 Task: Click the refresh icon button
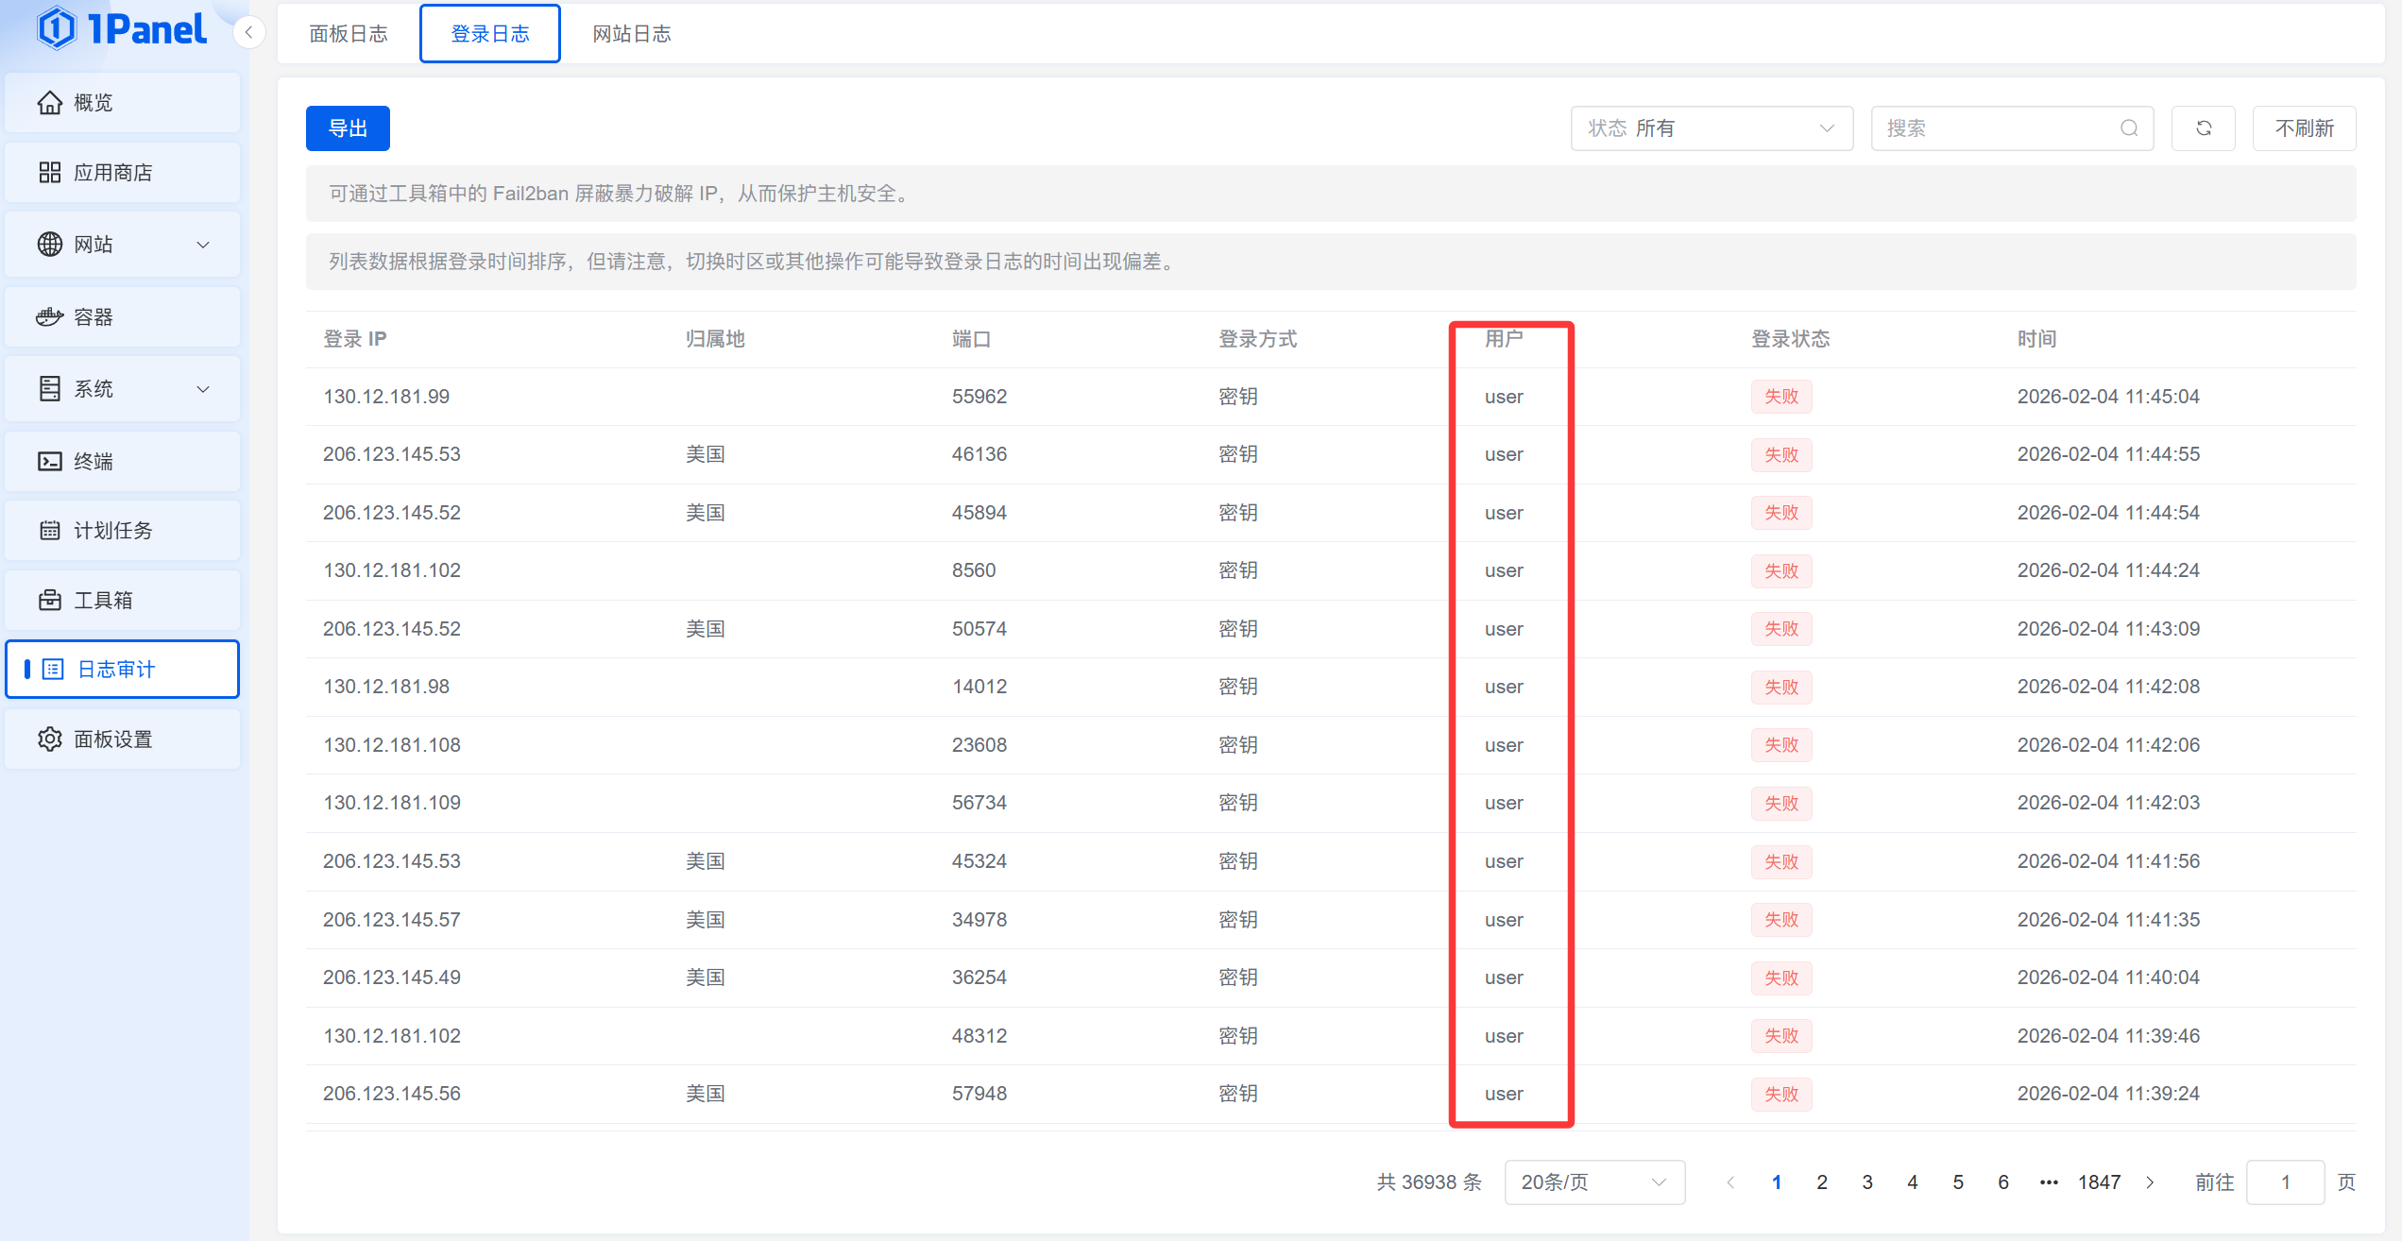click(x=2203, y=128)
